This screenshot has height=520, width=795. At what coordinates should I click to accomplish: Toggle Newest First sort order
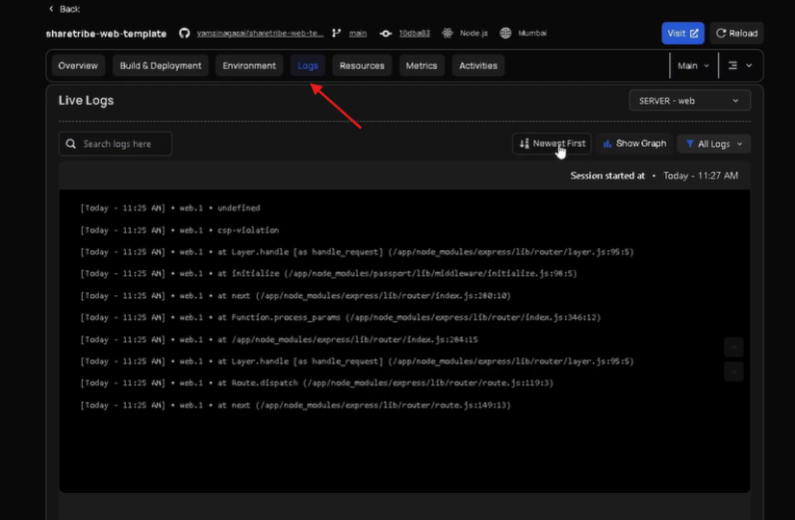coord(551,144)
